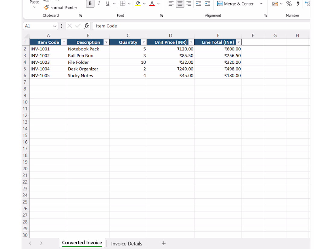Open the Font settings dialog launcher
This screenshot has height=249, width=332.
(x=161, y=15)
